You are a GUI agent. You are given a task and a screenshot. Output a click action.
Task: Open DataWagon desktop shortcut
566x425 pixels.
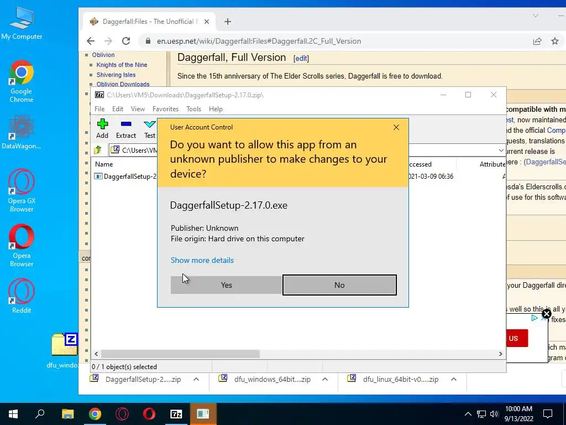click(22, 132)
